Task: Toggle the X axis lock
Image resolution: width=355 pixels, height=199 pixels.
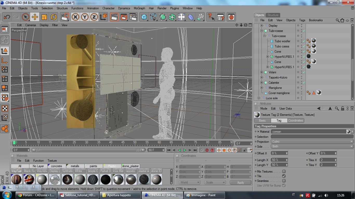Action: pos(75,17)
